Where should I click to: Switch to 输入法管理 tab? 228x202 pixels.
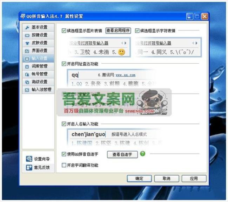click(x=39, y=90)
